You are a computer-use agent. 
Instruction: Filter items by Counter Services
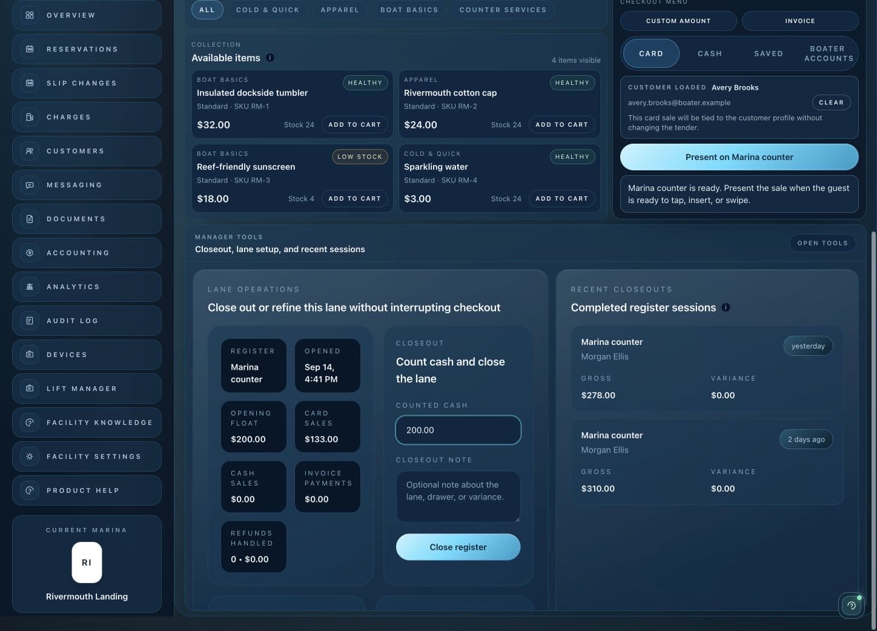[x=503, y=10]
